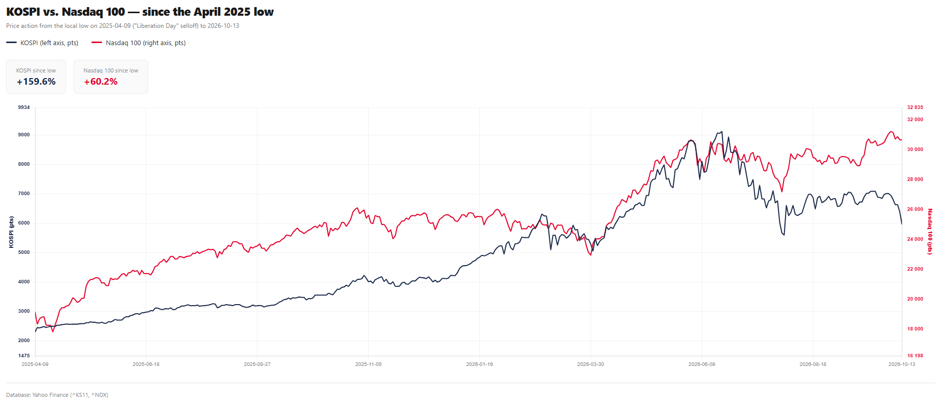Click the 2026-08-18 x-axis date label
The image size is (947, 407).
click(813, 364)
